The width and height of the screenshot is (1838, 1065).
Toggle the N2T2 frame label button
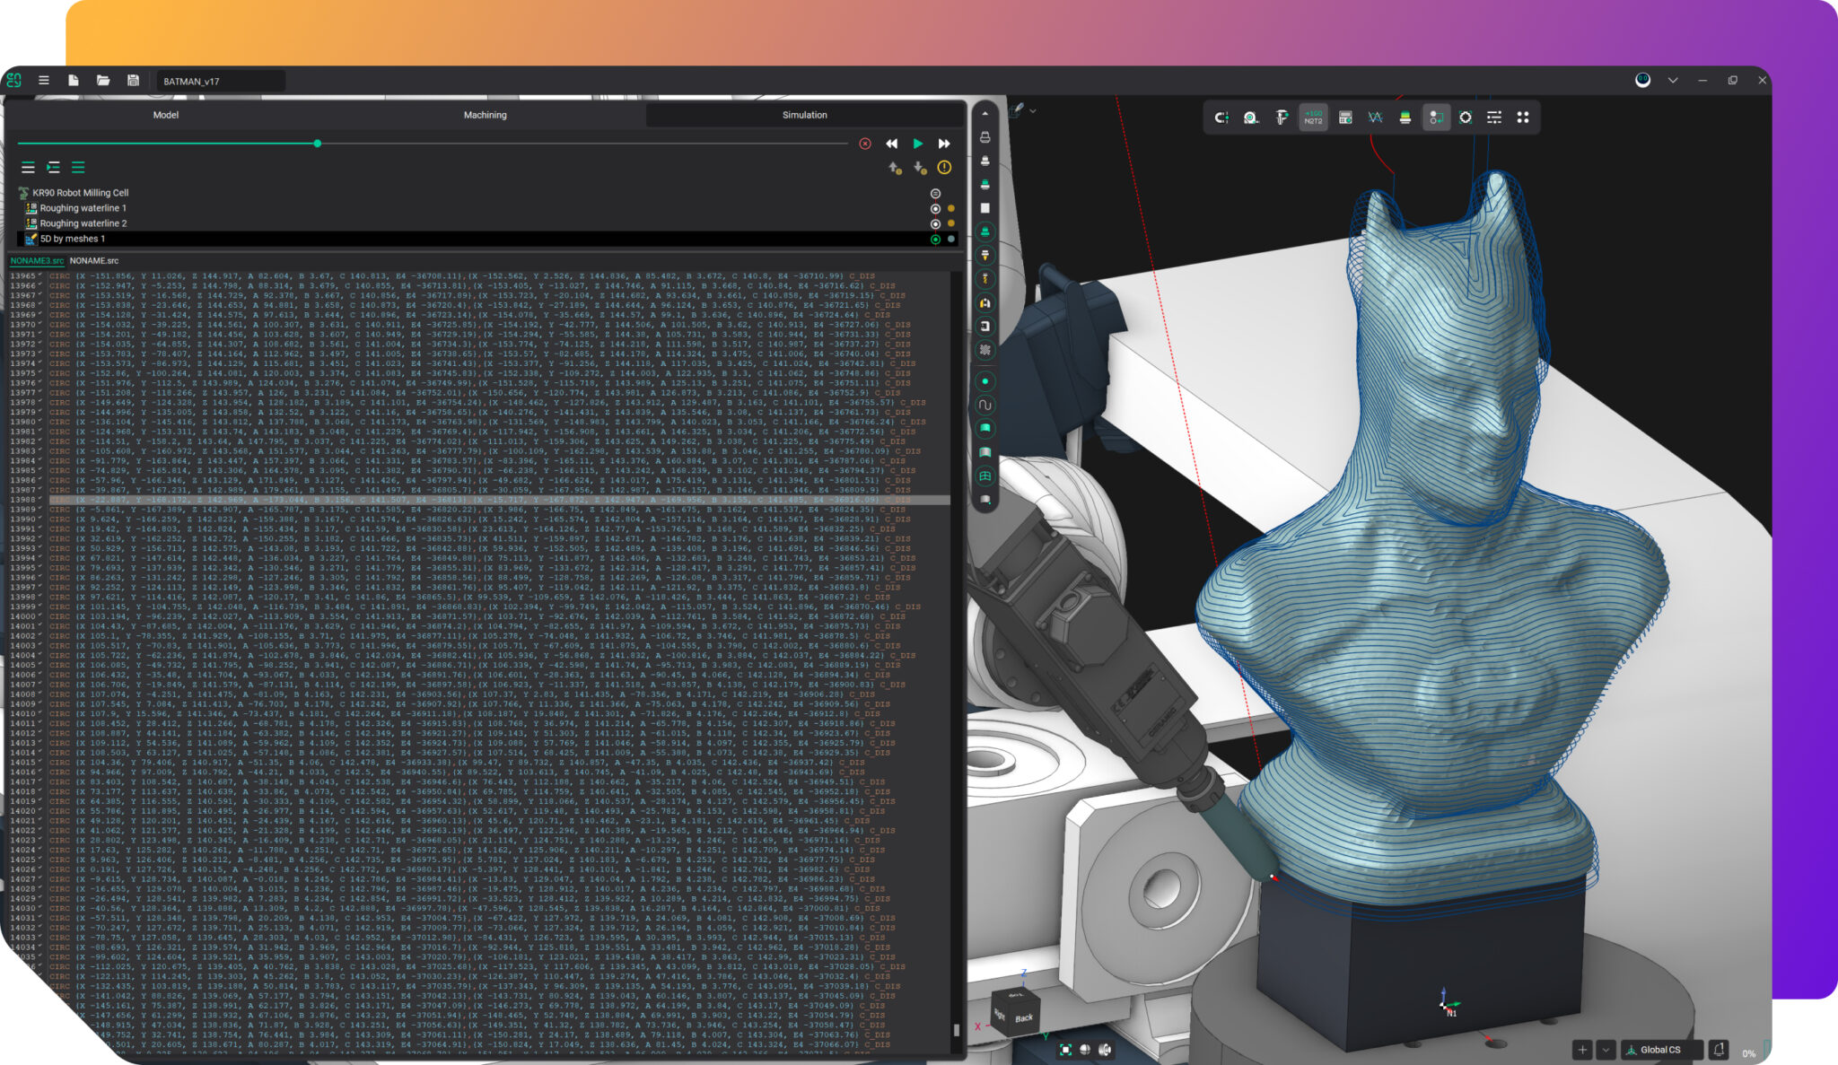tap(1313, 118)
